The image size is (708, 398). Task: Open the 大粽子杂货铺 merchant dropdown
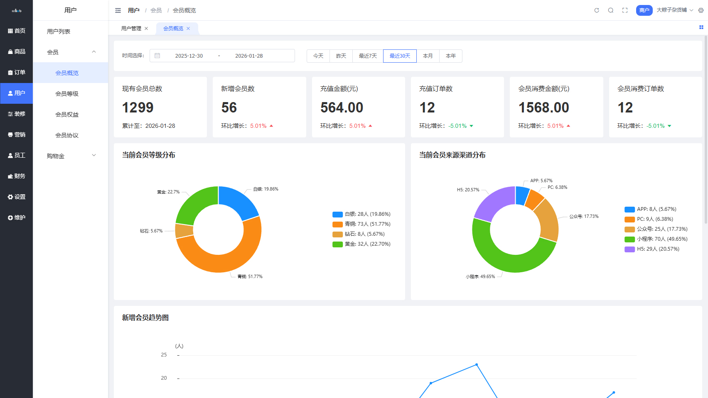tap(675, 10)
